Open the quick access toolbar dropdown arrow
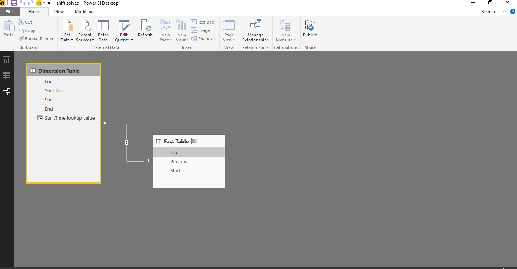Image resolution: width=517 pixels, height=269 pixels. (49, 3)
